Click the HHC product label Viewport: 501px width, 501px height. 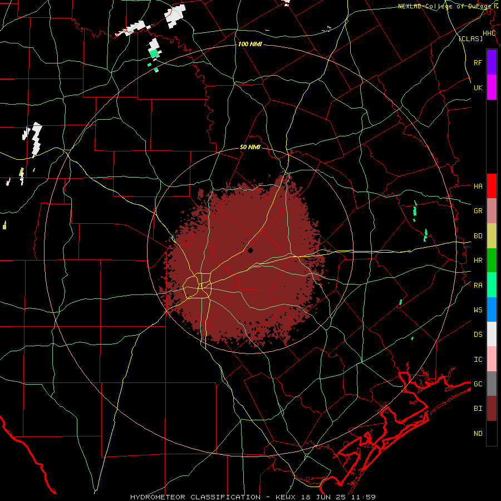click(489, 33)
